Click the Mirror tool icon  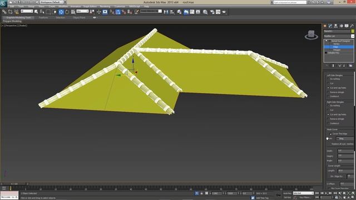pyautogui.click(x=166, y=12)
